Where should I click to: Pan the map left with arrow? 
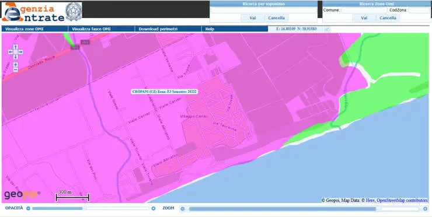(11, 52)
